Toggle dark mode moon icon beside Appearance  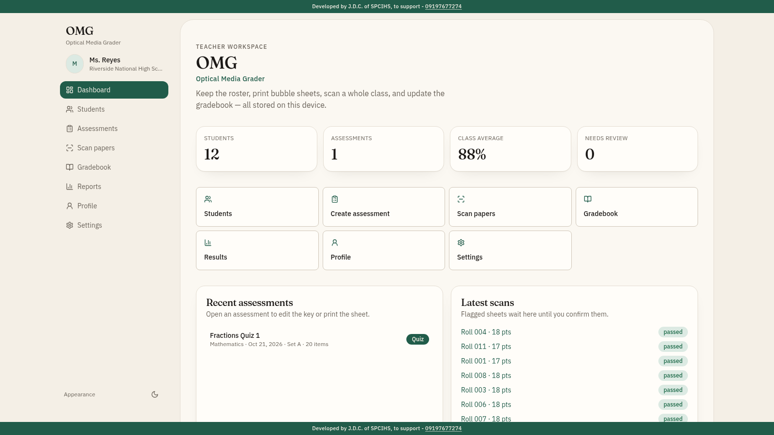click(x=155, y=394)
